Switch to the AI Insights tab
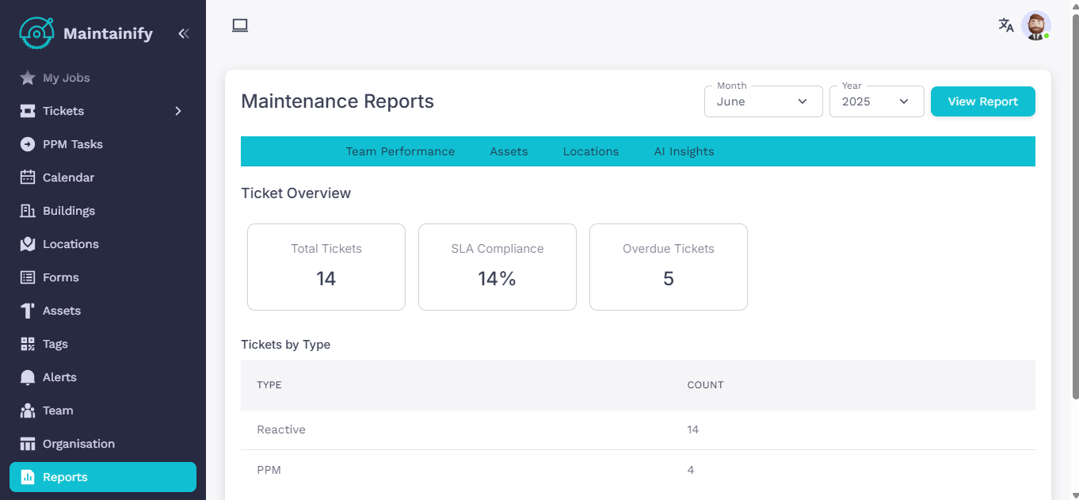 coord(684,151)
